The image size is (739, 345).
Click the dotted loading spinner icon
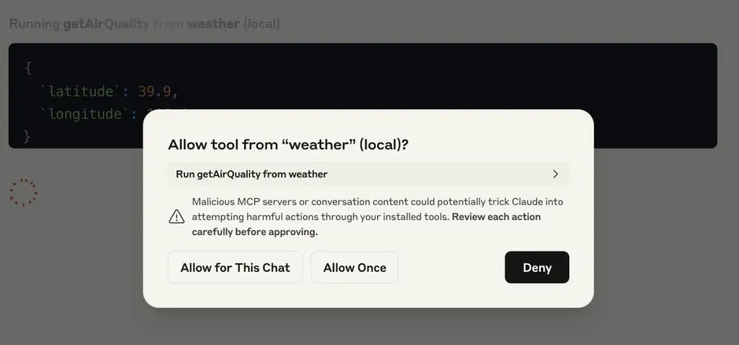click(x=23, y=192)
